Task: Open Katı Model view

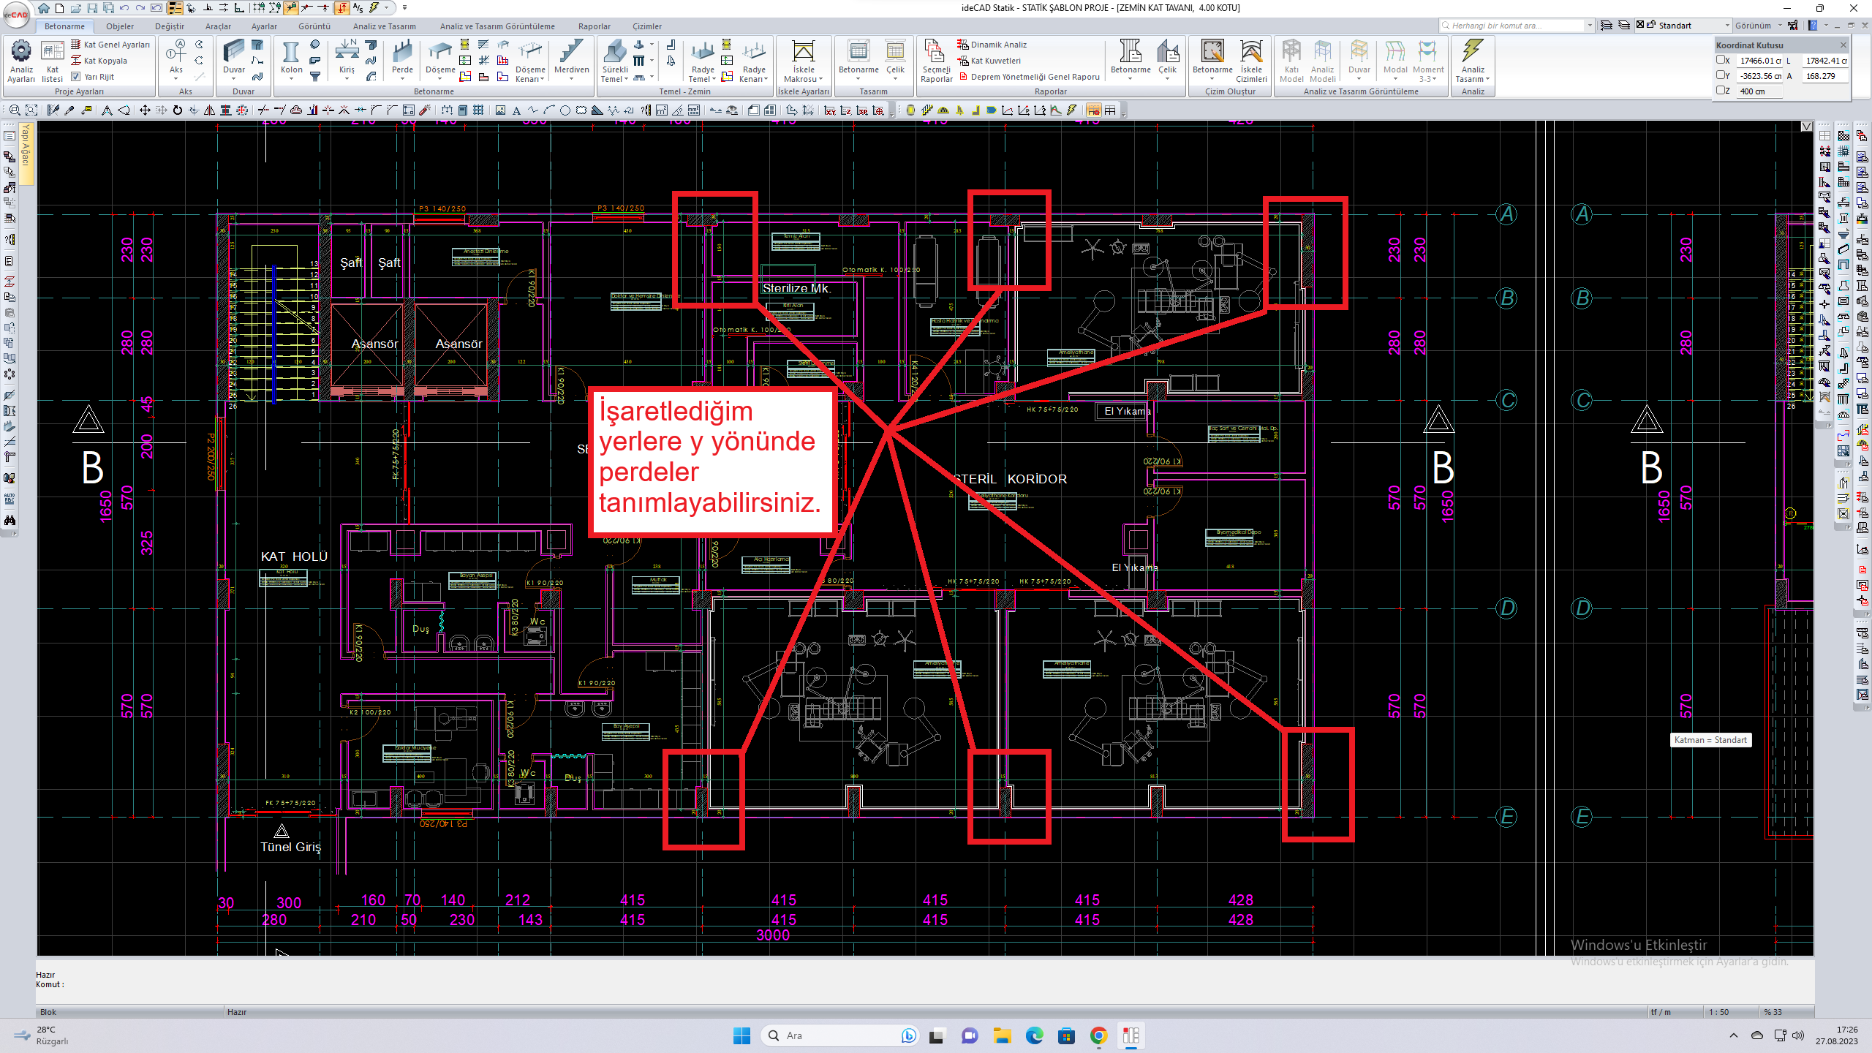Action: pyautogui.click(x=1291, y=61)
